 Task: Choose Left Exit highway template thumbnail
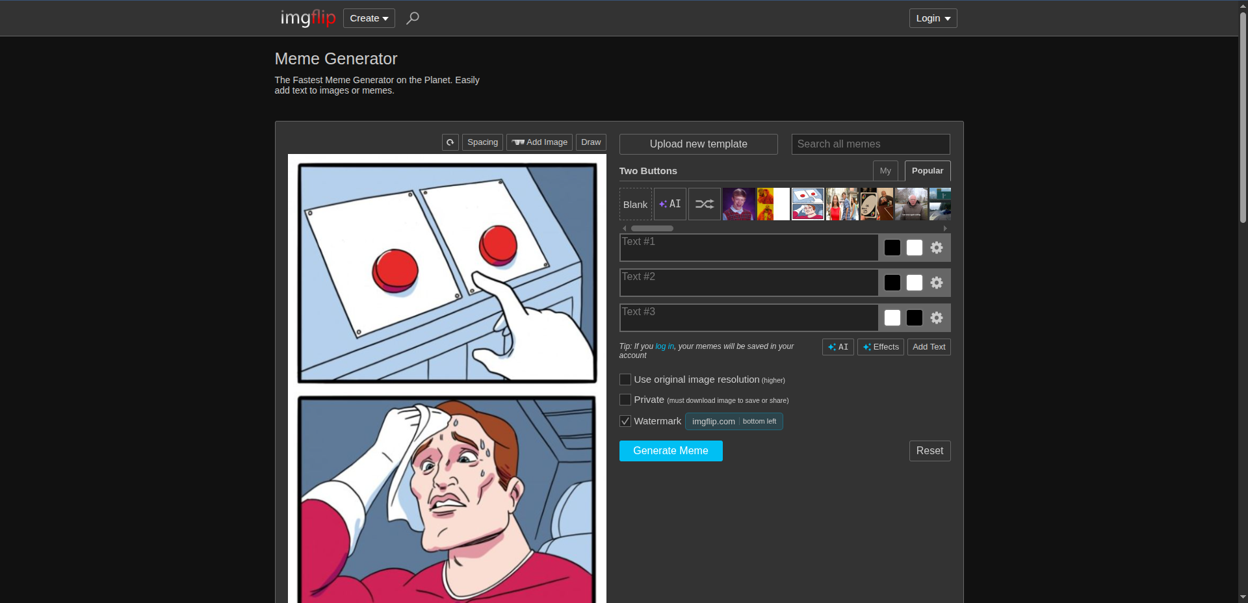940,204
